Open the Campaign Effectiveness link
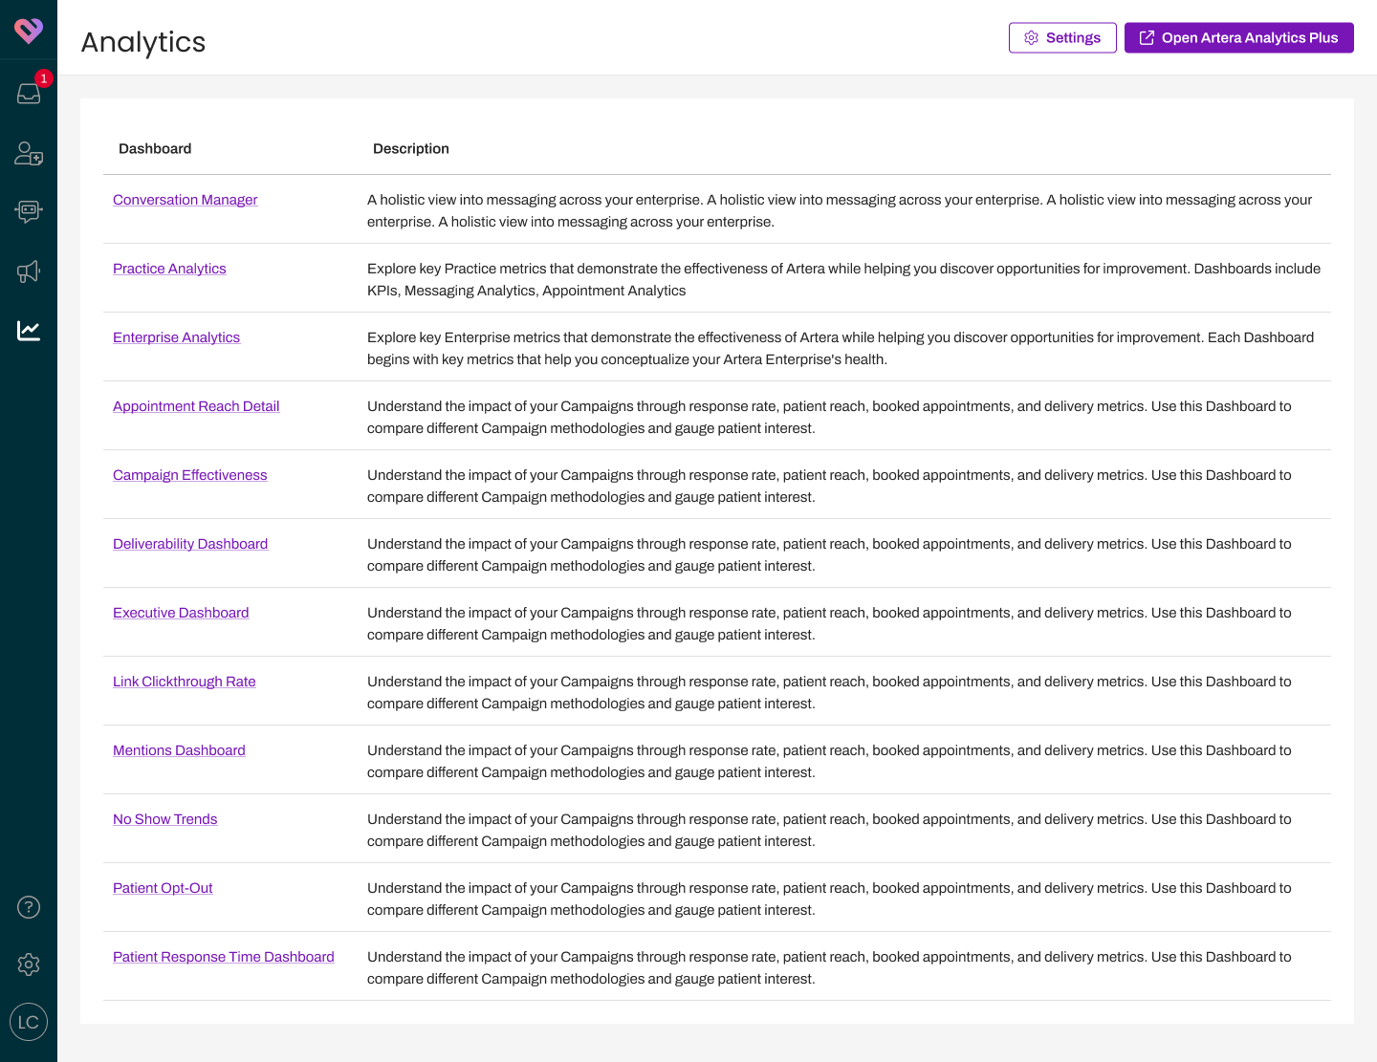This screenshot has height=1062, width=1377. 190,475
